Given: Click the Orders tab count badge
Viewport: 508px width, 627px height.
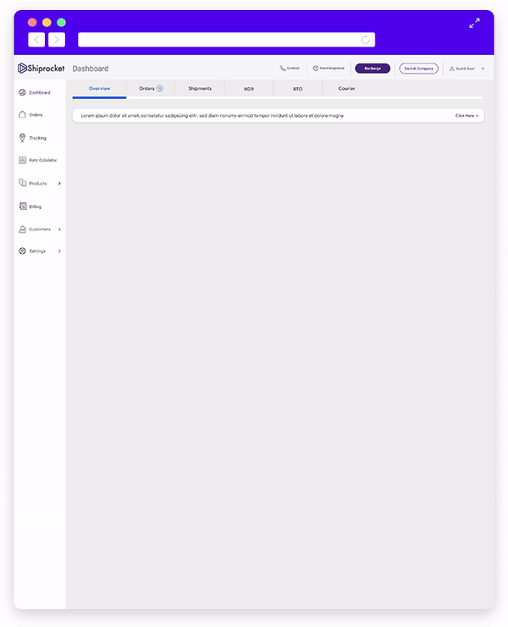Looking at the screenshot, I should (x=160, y=88).
